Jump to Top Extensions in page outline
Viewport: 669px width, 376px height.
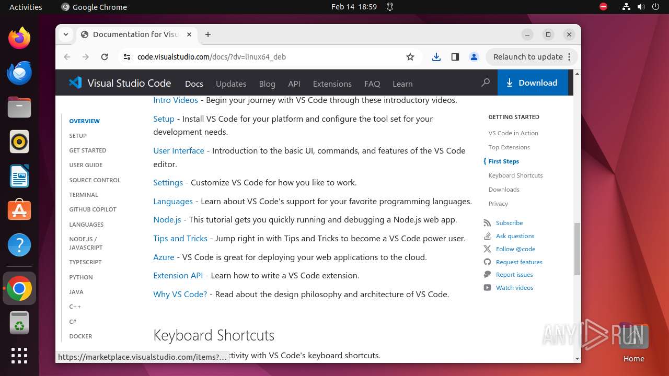pos(509,147)
